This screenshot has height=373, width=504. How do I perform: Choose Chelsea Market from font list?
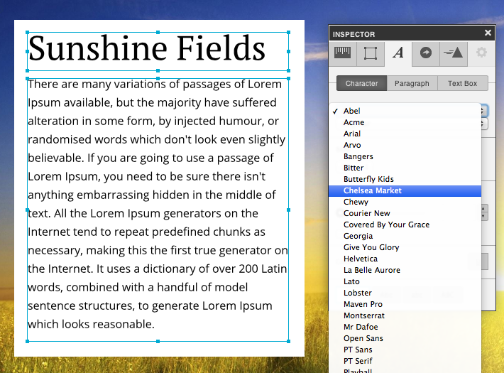pyautogui.click(x=372, y=190)
